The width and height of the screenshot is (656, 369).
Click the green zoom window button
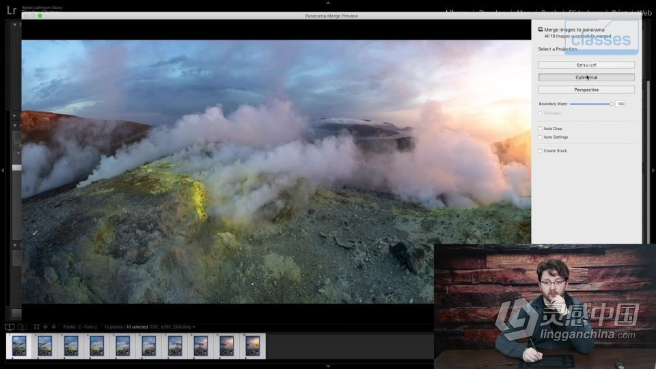coord(40,16)
